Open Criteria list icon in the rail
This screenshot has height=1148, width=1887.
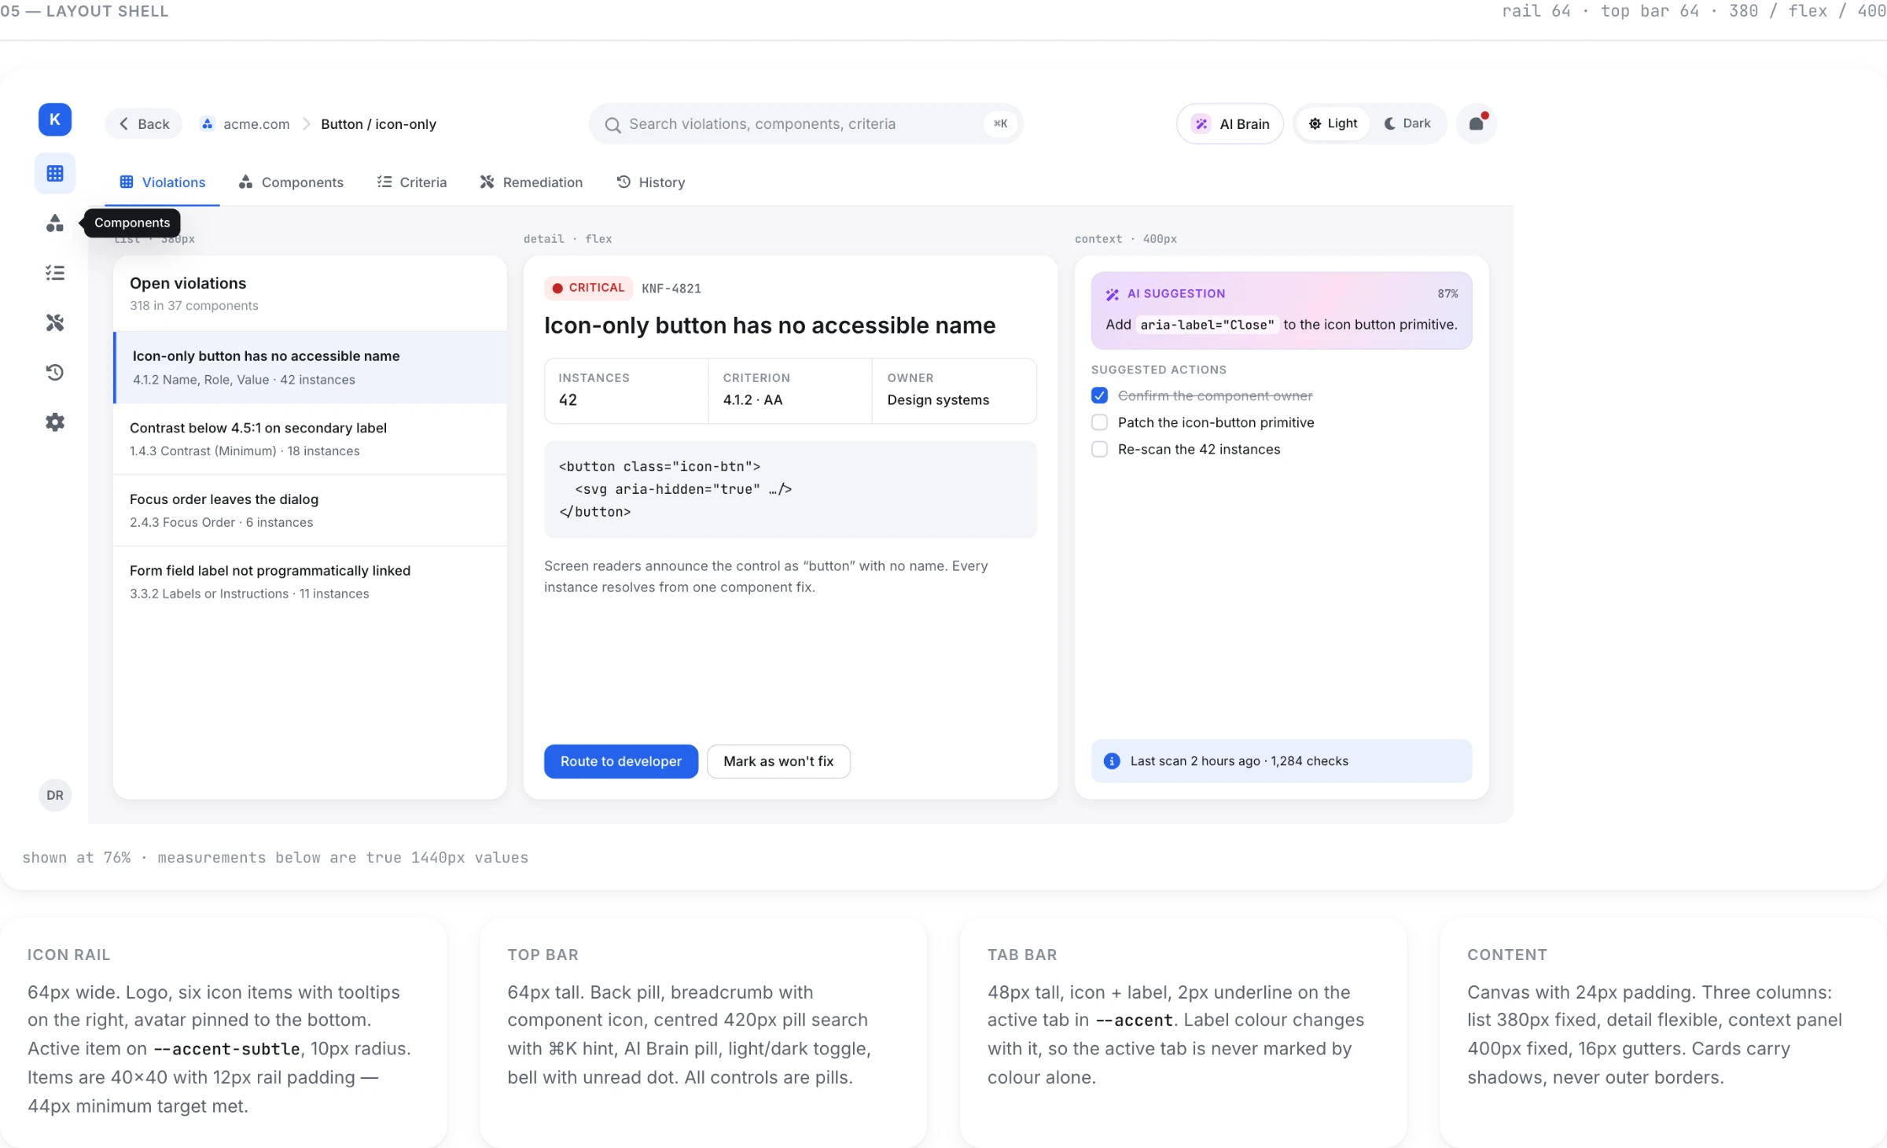(x=55, y=273)
